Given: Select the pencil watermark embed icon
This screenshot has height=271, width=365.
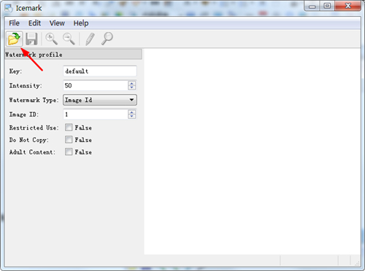Looking at the screenshot, I should click(90, 39).
